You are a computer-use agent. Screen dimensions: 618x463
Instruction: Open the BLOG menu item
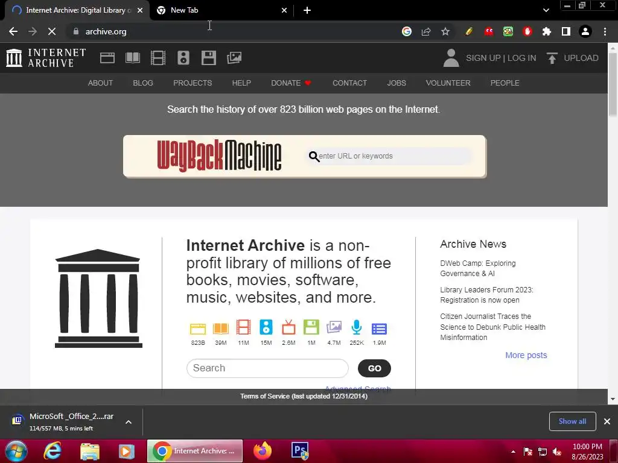[142, 83]
